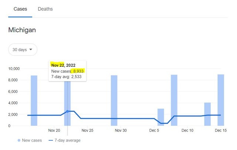Click the bar near Nov 30
Viewport: 237px width, 150px height.
click(114, 100)
